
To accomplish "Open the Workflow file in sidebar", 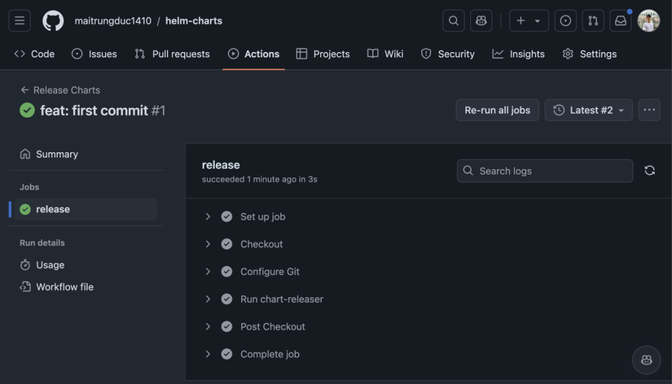I will (x=64, y=286).
